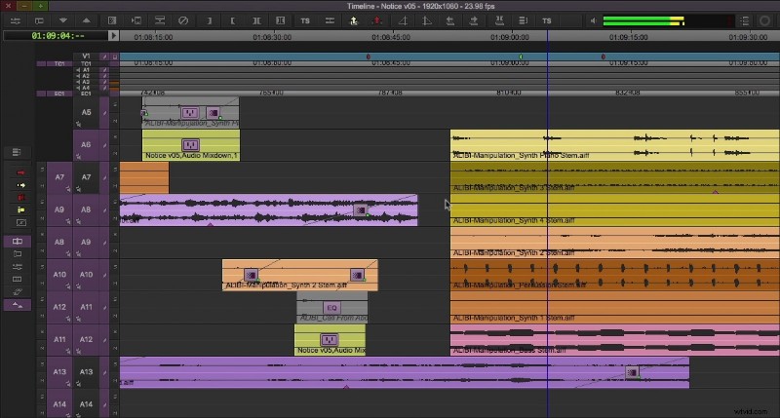Click the EQ effect icon on the gray clip
The image size is (780, 418).
tap(331, 308)
